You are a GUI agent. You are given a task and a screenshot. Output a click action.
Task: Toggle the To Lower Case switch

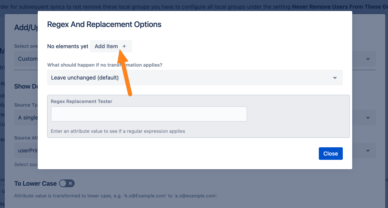[x=66, y=183]
